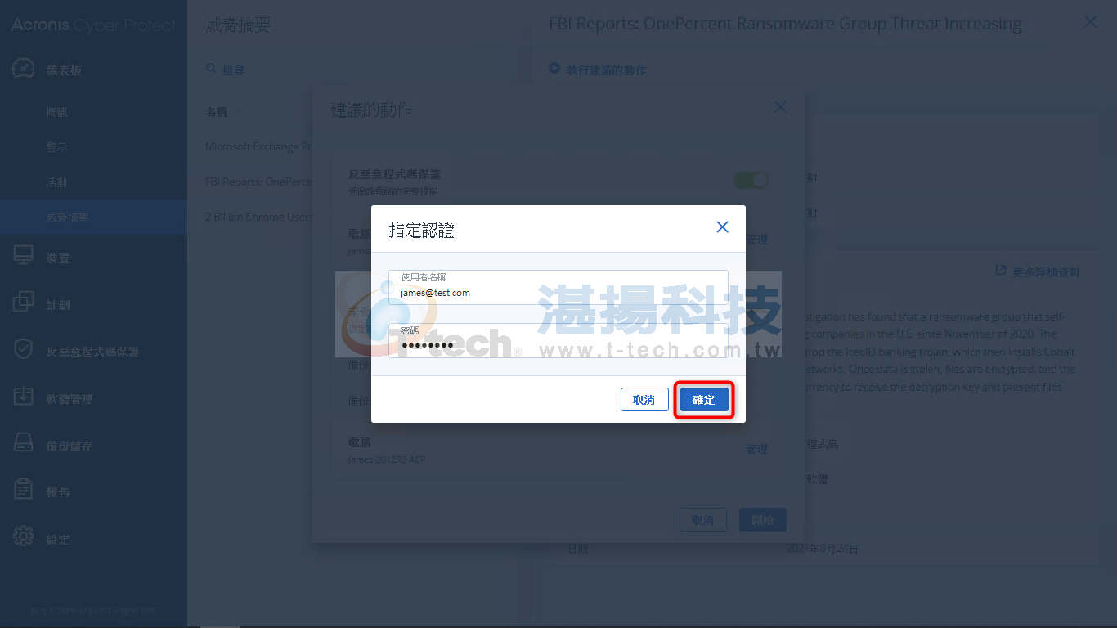Close the 建議的動作 dialog behind
Viewport: 1117px width, 628px height.
[780, 107]
